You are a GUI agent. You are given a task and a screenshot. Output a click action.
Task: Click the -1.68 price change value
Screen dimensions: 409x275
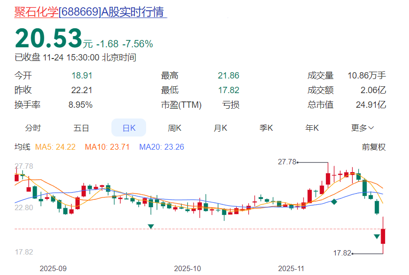tap(107, 44)
